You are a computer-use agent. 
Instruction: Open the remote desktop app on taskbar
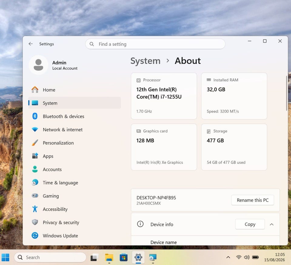pos(153,257)
